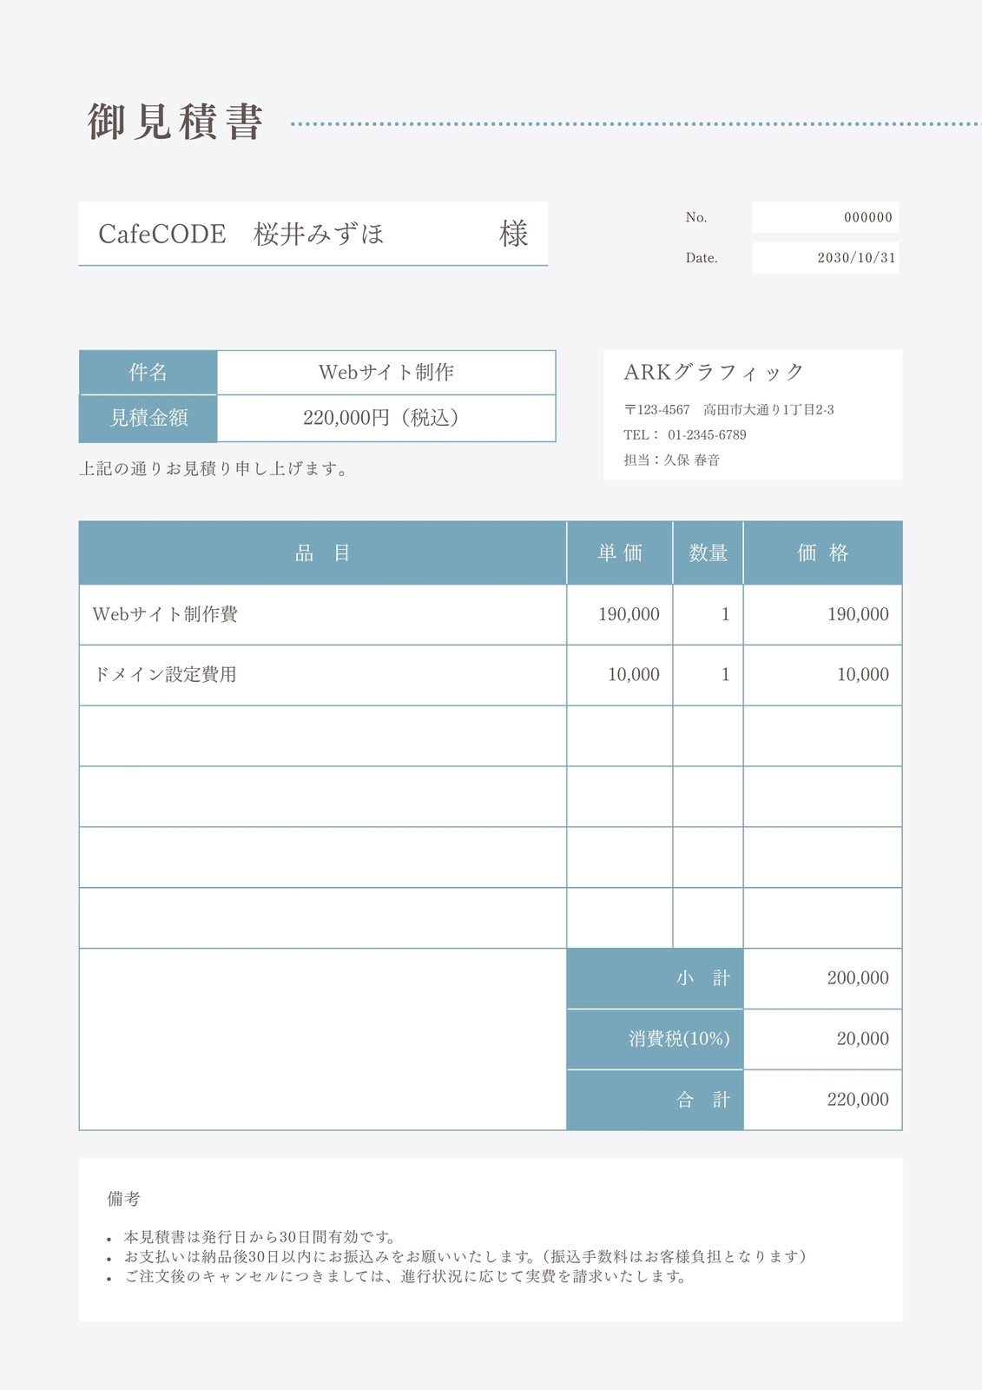Click the 数量 column header
This screenshot has height=1390, width=982.
point(708,553)
